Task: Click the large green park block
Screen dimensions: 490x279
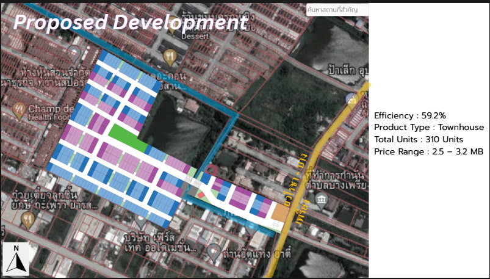Action: click(128, 137)
